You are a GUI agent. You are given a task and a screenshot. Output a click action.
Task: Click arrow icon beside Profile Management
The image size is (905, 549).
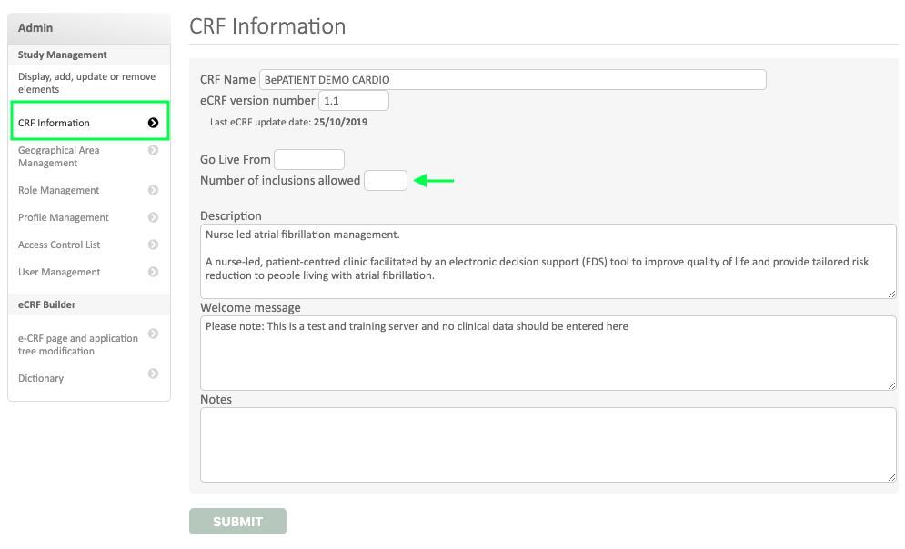(153, 217)
